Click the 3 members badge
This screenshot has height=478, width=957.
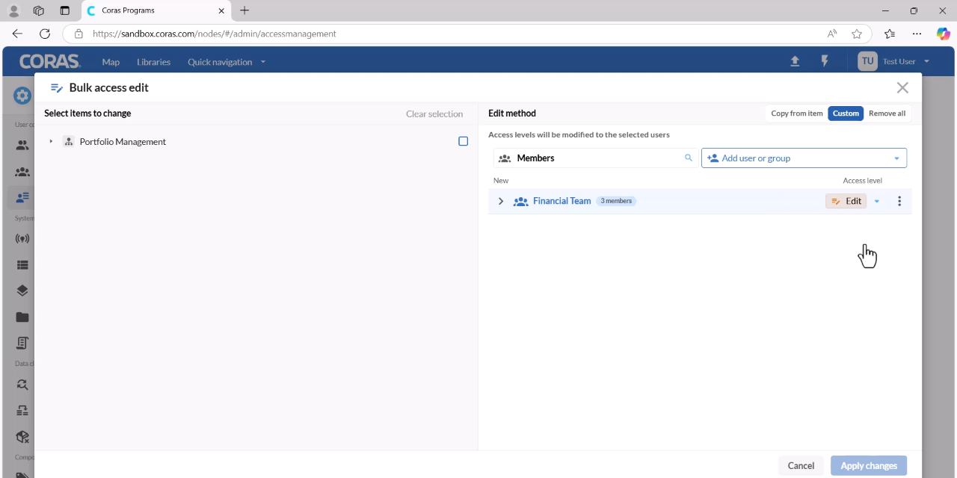coord(616,201)
